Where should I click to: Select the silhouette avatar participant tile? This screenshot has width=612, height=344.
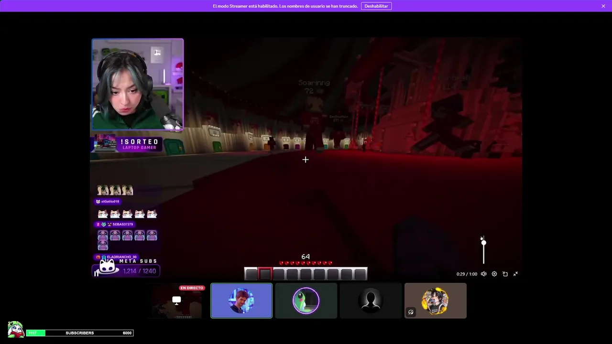coord(371,301)
